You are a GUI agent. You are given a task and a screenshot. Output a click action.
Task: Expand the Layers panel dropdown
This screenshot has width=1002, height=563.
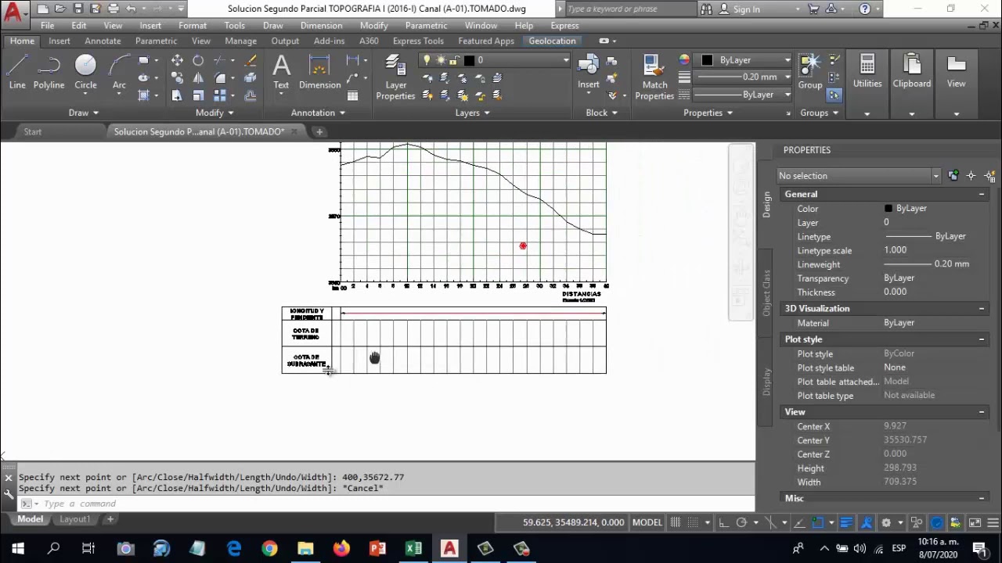pyautogui.click(x=472, y=113)
